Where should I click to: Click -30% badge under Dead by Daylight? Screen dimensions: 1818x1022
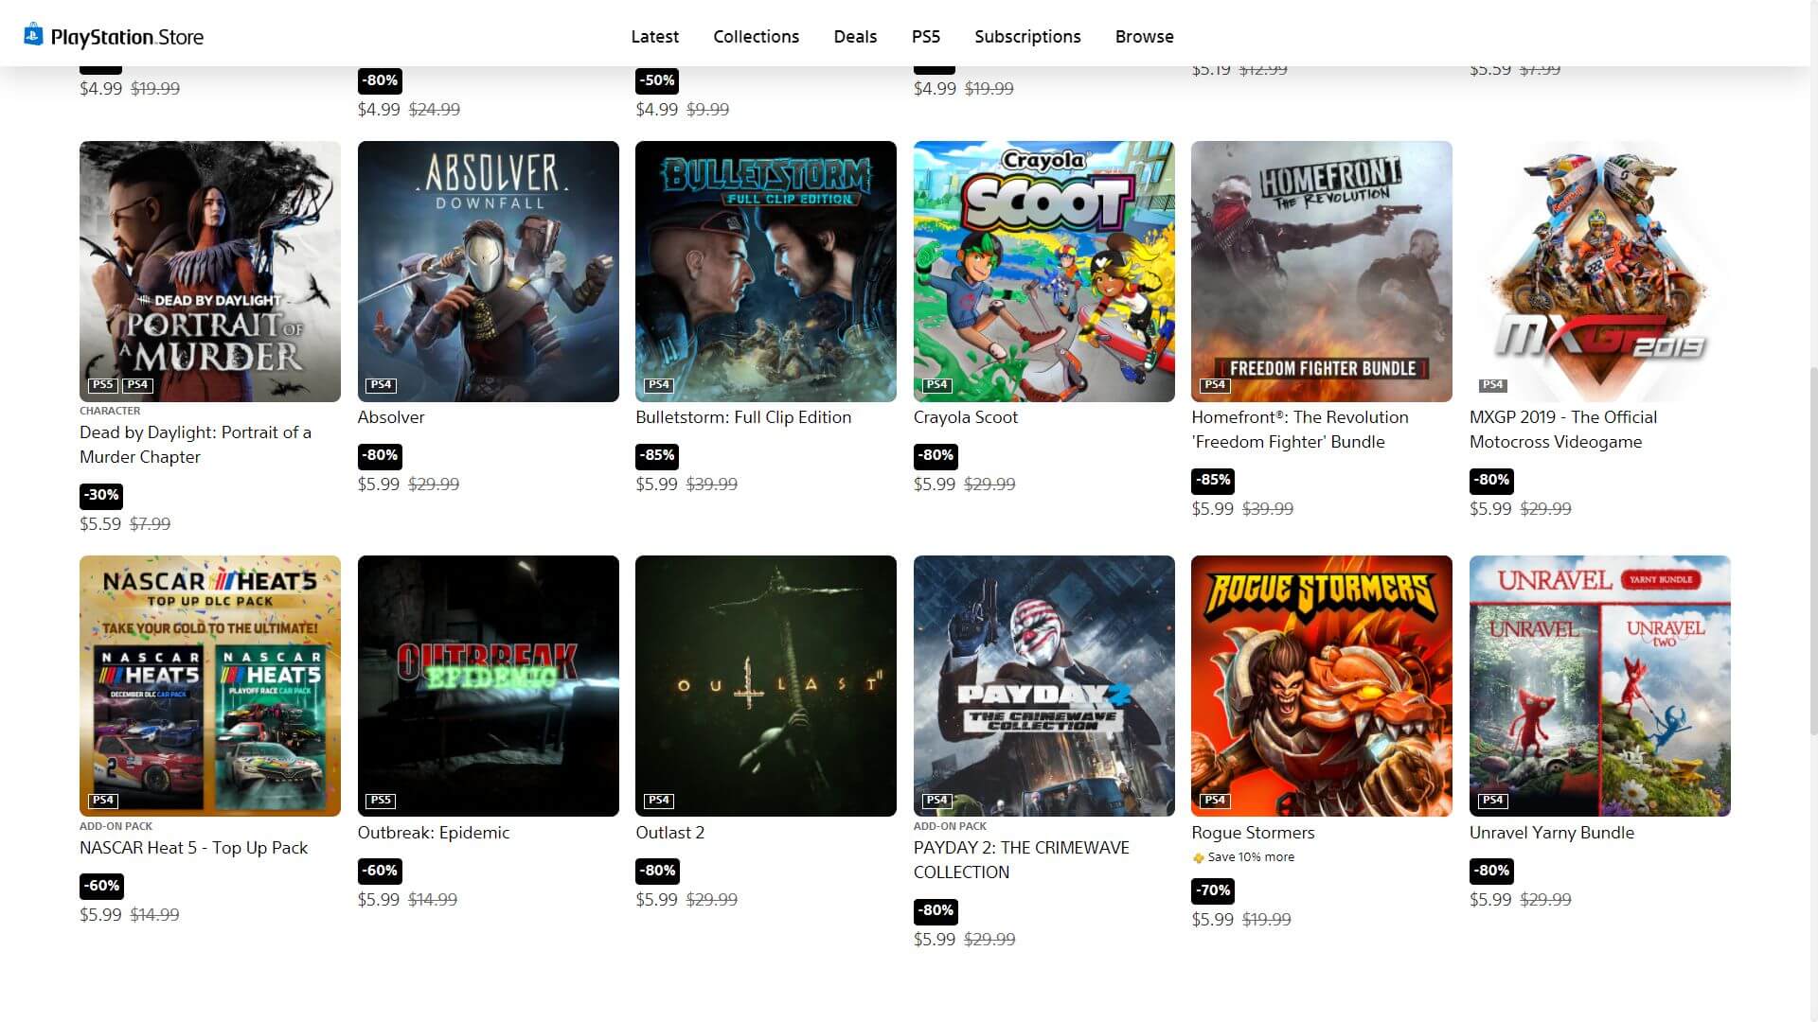coord(101,496)
